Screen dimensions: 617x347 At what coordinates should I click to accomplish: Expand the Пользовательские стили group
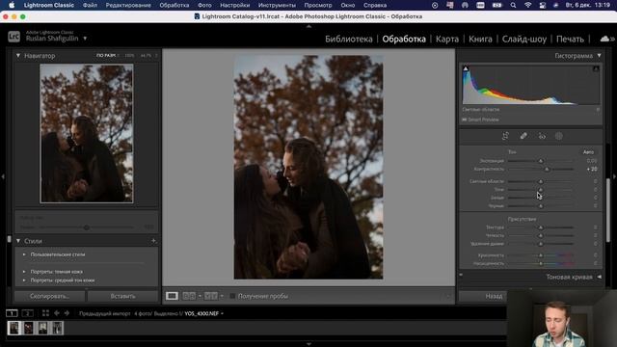(24, 254)
